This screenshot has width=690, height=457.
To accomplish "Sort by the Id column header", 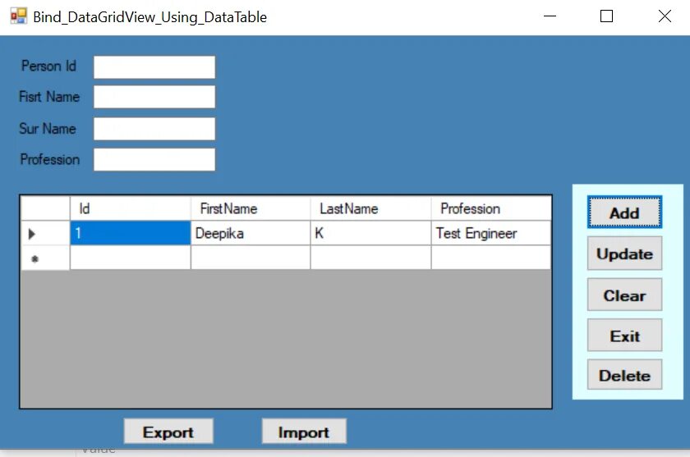I will pyautogui.click(x=131, y=208).
